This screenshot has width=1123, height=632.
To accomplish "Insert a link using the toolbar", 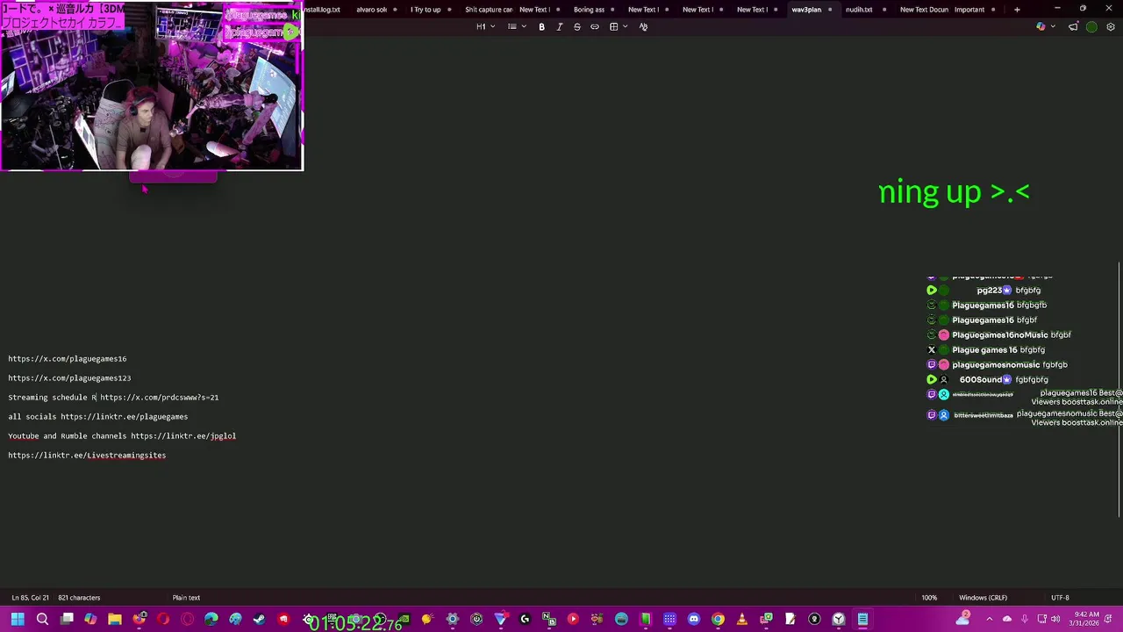I will tap(594, 26).
